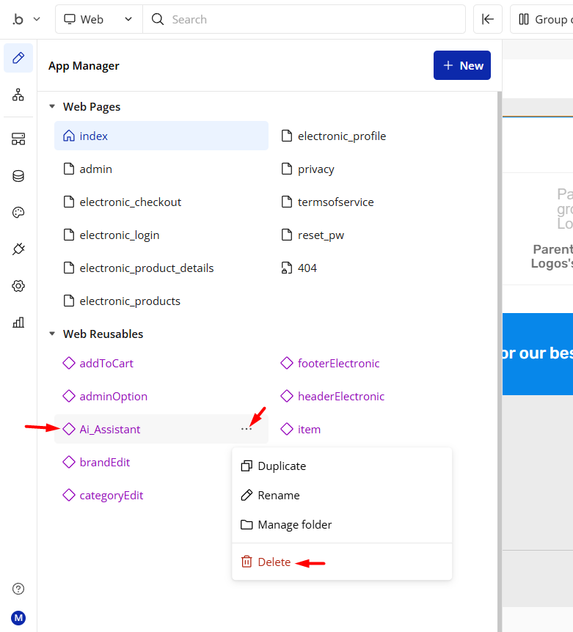Viewport: 573px width, 632px height.
Task: Open the Bubble logo menu dropdown
Action: pyautogui.click(x=26, y=19)
